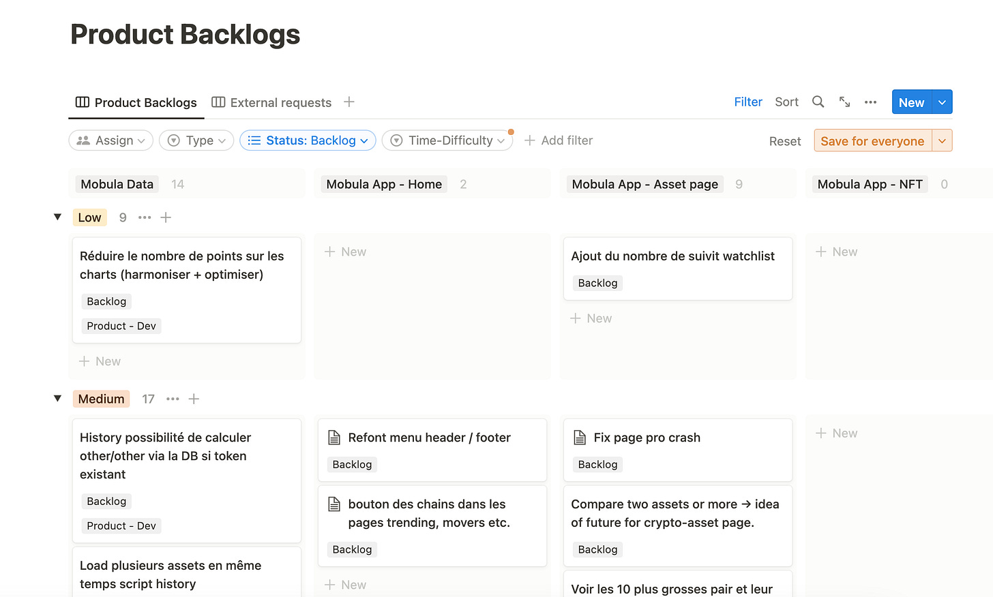Collapse the Medium group triangle

(58, 398)
